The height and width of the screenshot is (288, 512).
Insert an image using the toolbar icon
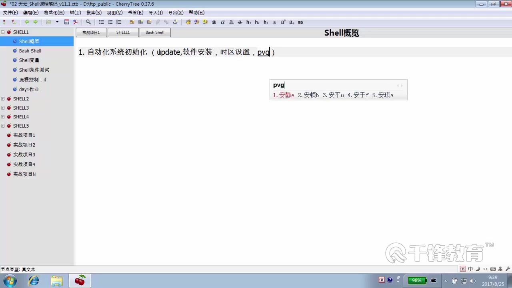pos(132,22)
